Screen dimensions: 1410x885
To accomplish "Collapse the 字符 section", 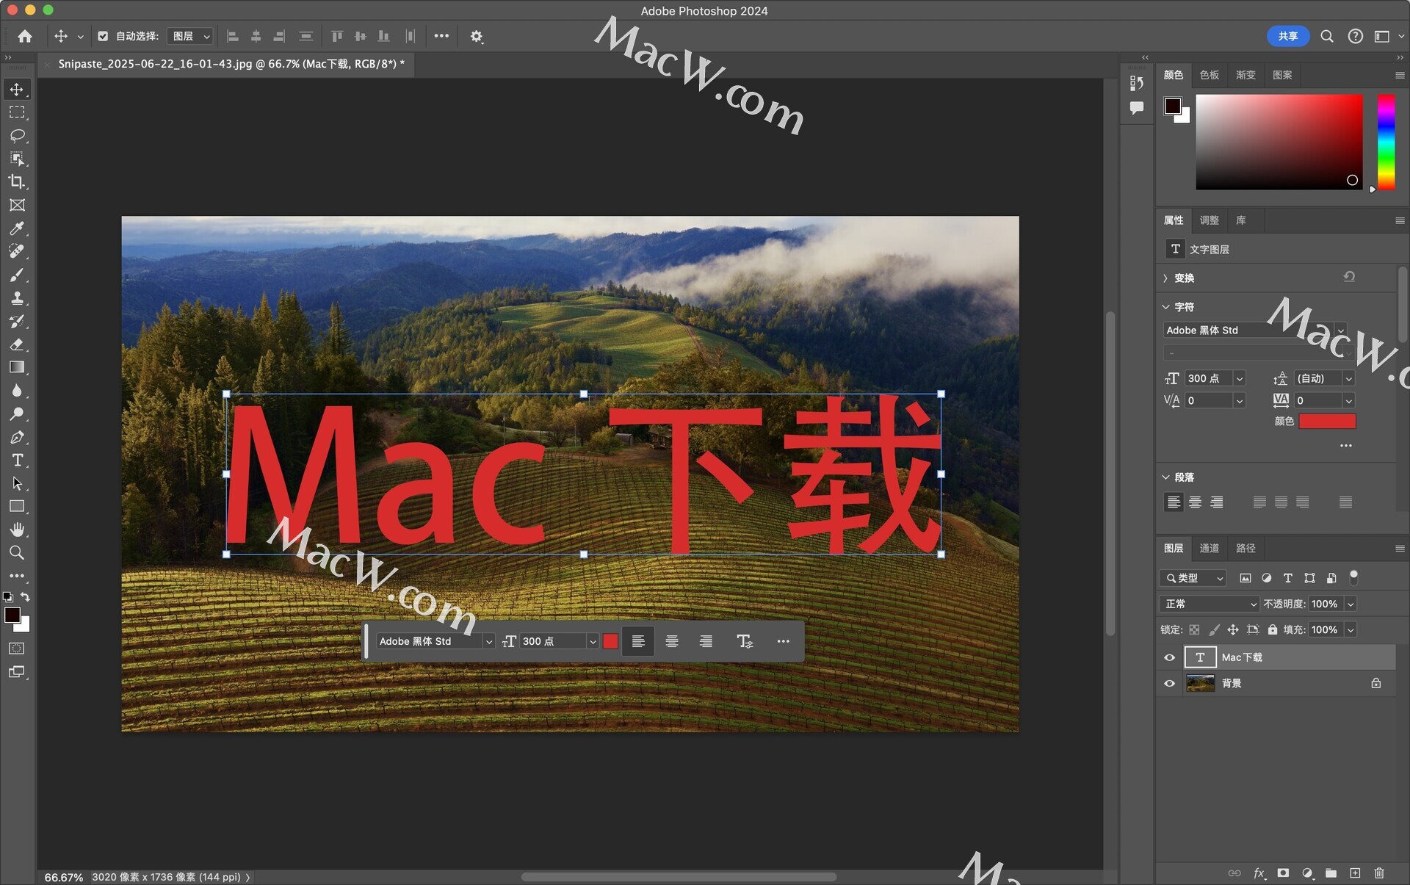I will tap(1165, 307).
